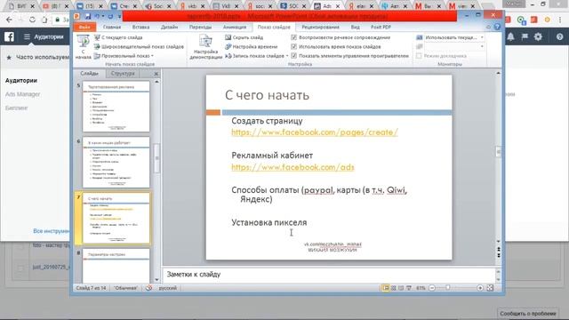Viewport: 569px width, 320px height.
Task: Switch to Анимация ribbon tab
Action: (x=235, y=27)
